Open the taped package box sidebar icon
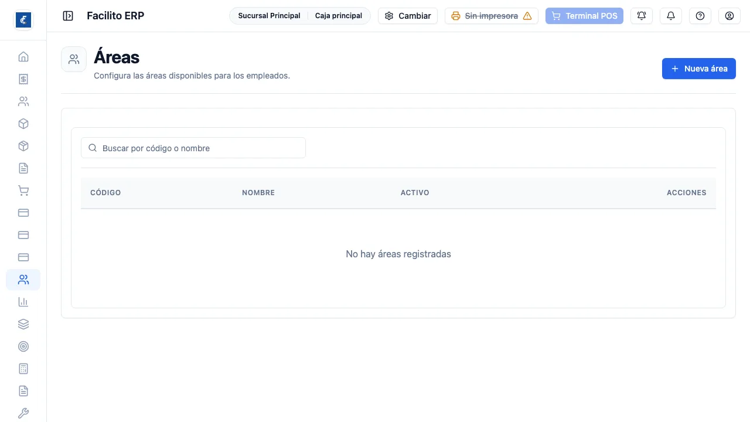750x422 pixels. coord(23,146)
